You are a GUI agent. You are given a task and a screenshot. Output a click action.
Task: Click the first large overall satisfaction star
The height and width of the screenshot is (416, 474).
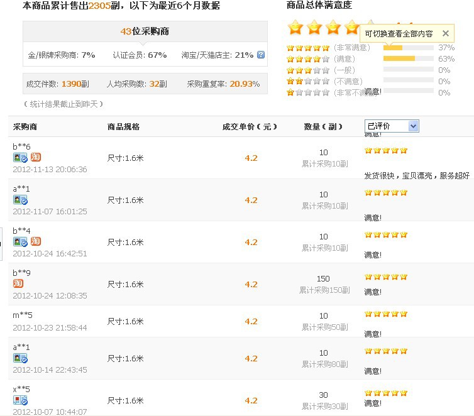295,28
